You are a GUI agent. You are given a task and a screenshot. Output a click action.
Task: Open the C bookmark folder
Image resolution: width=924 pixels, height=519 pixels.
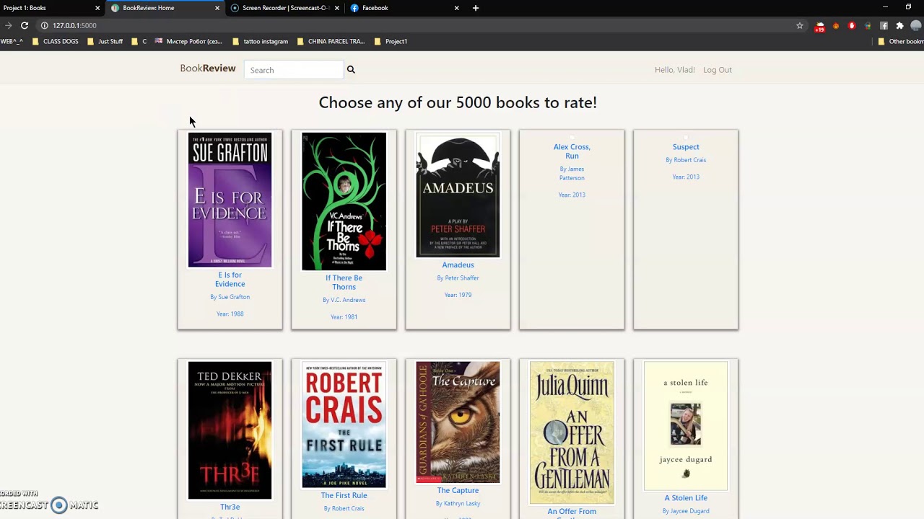coord(139,42)
